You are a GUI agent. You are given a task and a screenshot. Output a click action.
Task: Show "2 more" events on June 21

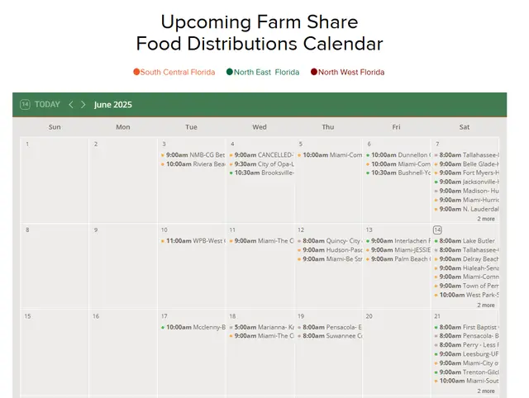click(486, 391)
